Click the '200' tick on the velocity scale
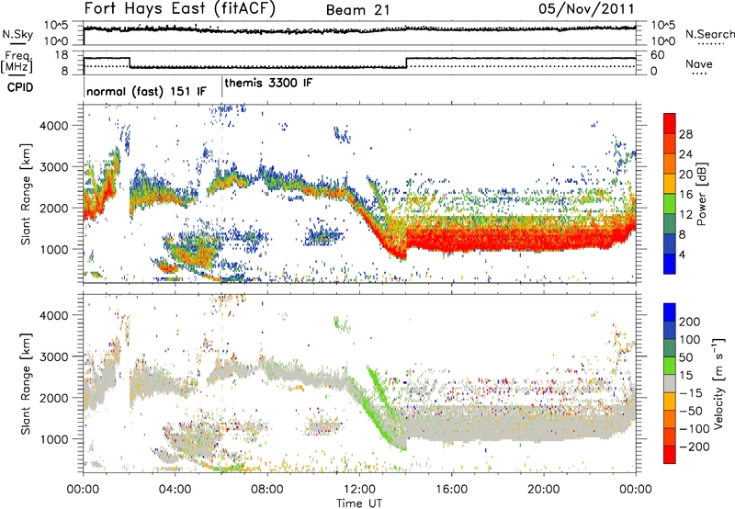 point(689,322)
